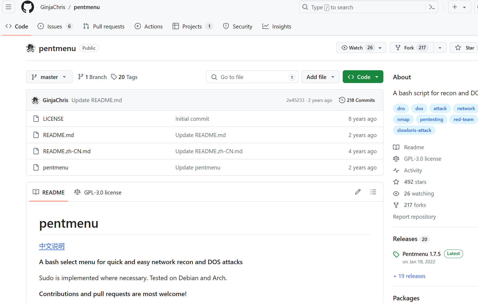The height and width of the screenshot is (303, 478).
Task: Open Update README.zh-CN.md commit link
Action: coord(209,151)
